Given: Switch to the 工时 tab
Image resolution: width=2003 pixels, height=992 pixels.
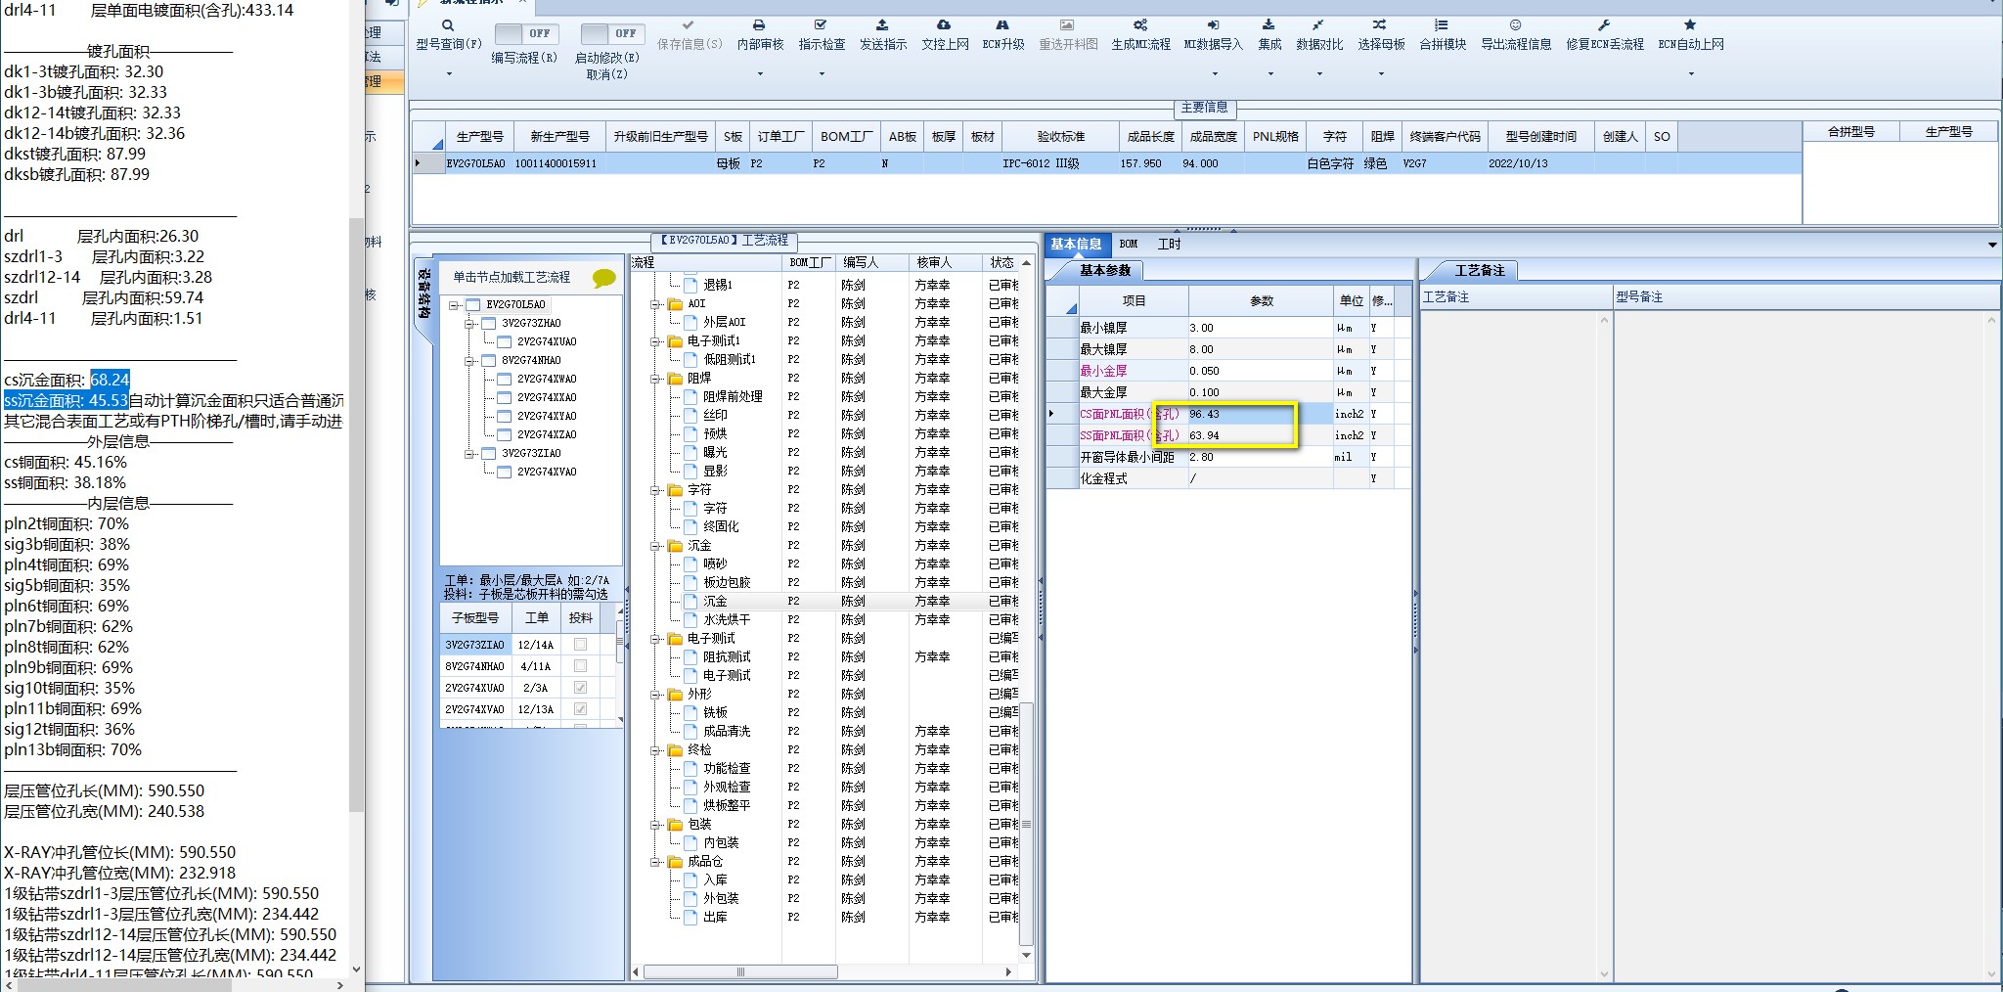Looking at the screenshot, I should pos(1169,245).
